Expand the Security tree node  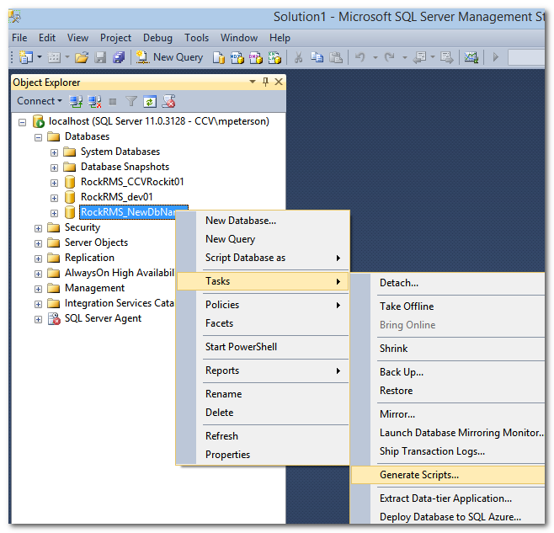[x=38, y=228]
